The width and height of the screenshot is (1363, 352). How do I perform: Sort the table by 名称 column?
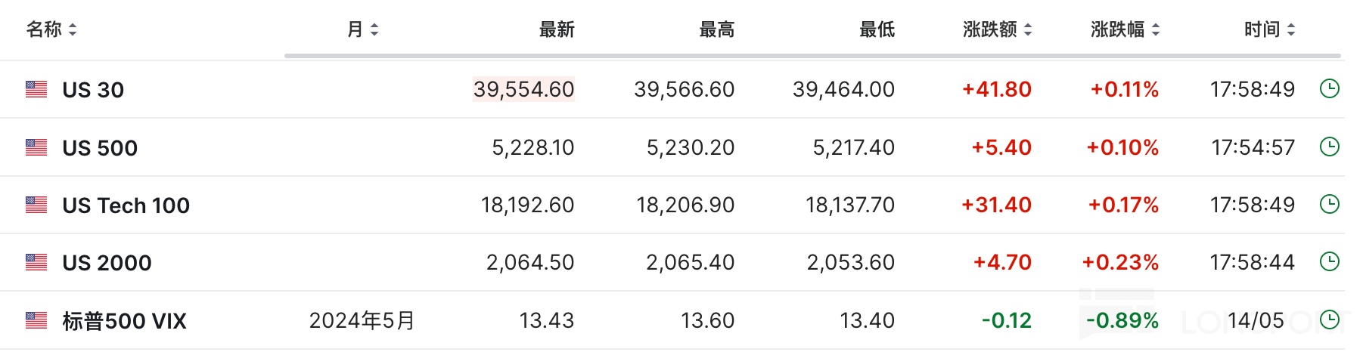[x=51, y=29]
